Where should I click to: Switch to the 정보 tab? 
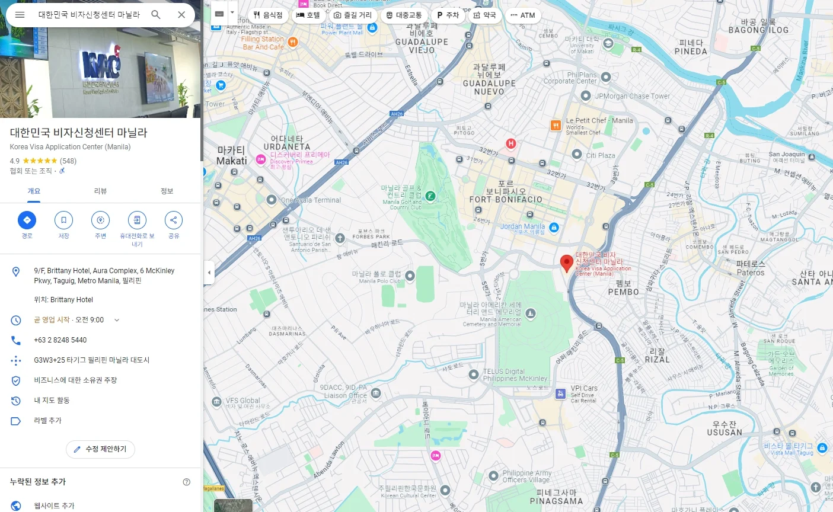click(x=167, y=191)
